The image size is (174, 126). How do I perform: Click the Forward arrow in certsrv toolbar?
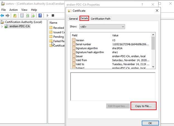[8, 16]
